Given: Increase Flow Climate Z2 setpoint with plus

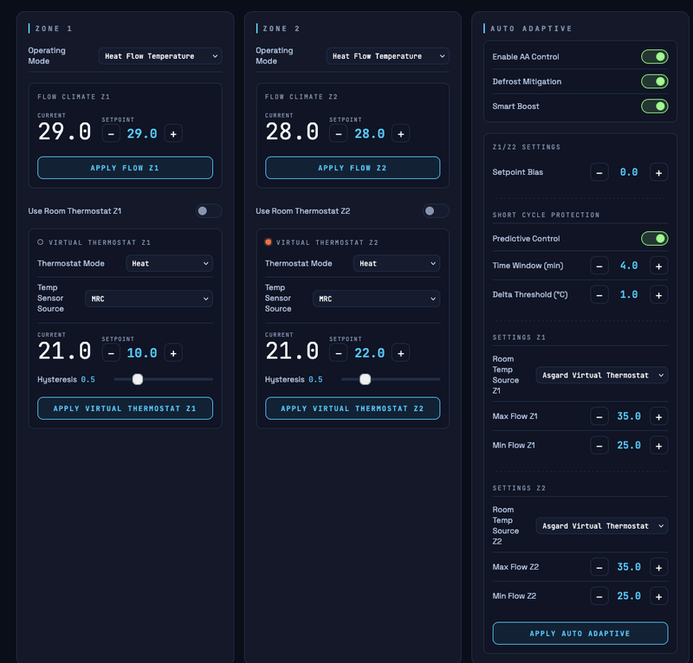Looking at the screenshot, I should pos(401,133).
